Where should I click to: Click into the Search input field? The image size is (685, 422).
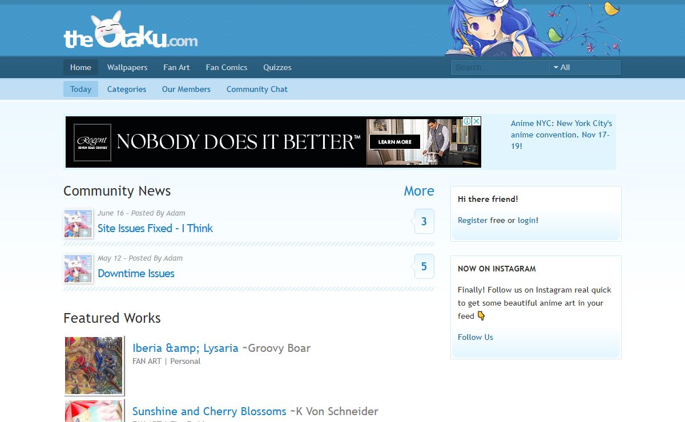(500, 67)
